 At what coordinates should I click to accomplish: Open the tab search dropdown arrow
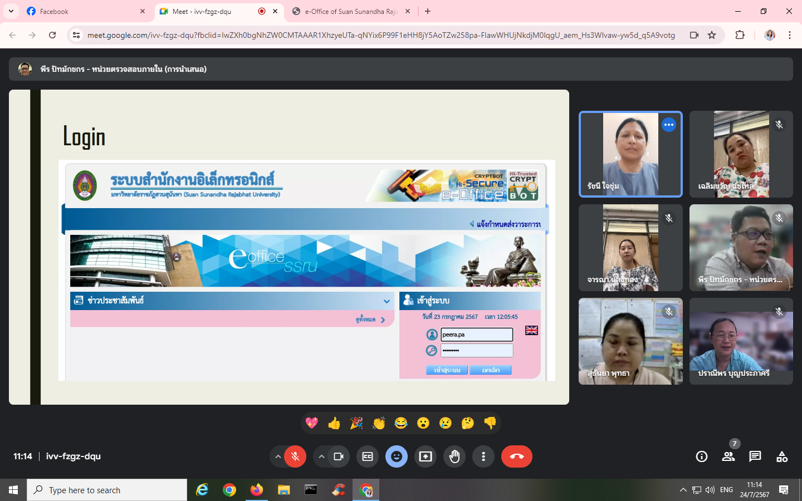click(11, 11)
